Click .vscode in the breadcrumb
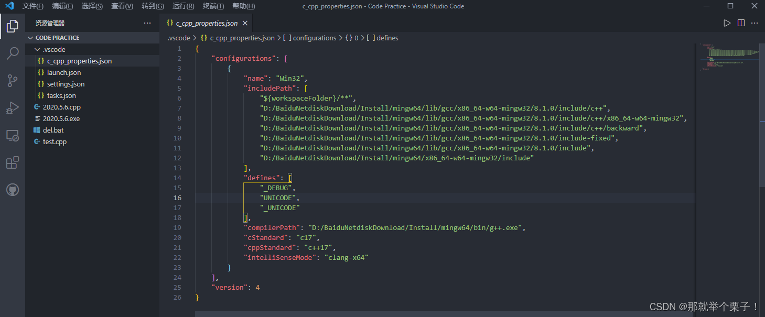765x317 pixels. point(179,38)
